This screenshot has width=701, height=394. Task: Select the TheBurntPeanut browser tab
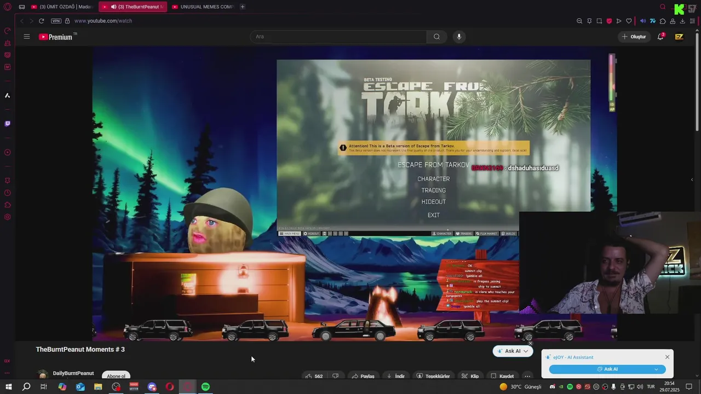click(133, 7)
